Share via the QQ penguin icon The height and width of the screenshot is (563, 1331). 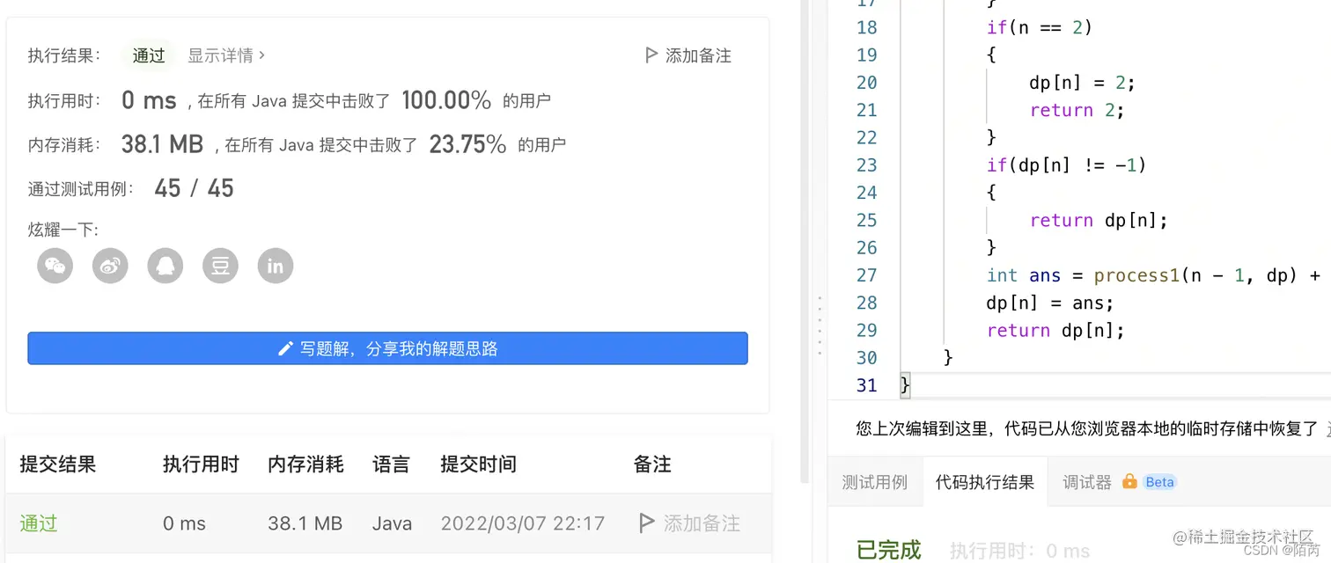click(165, 266)
